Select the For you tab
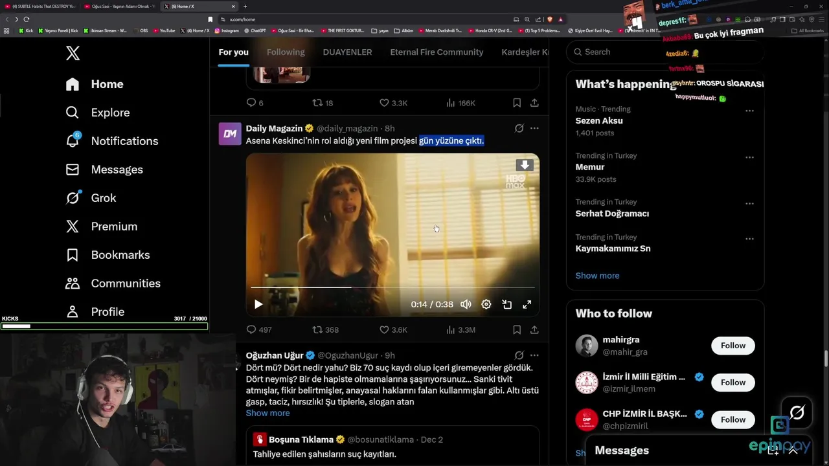 233,52
